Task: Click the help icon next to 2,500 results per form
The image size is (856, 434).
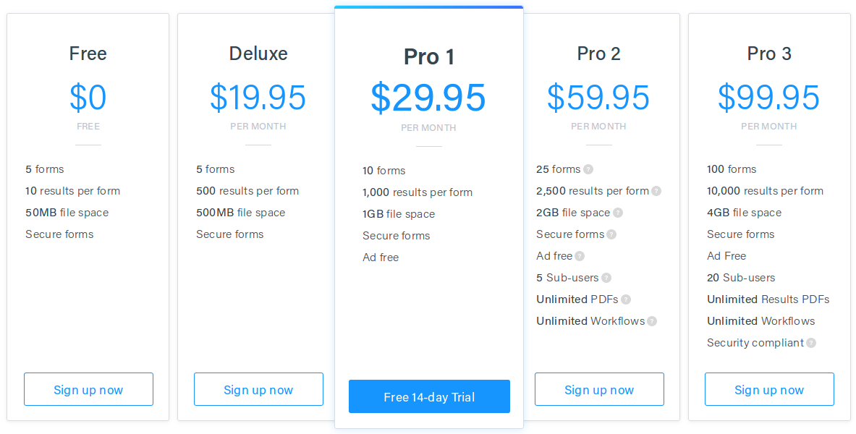Action: 656,190
